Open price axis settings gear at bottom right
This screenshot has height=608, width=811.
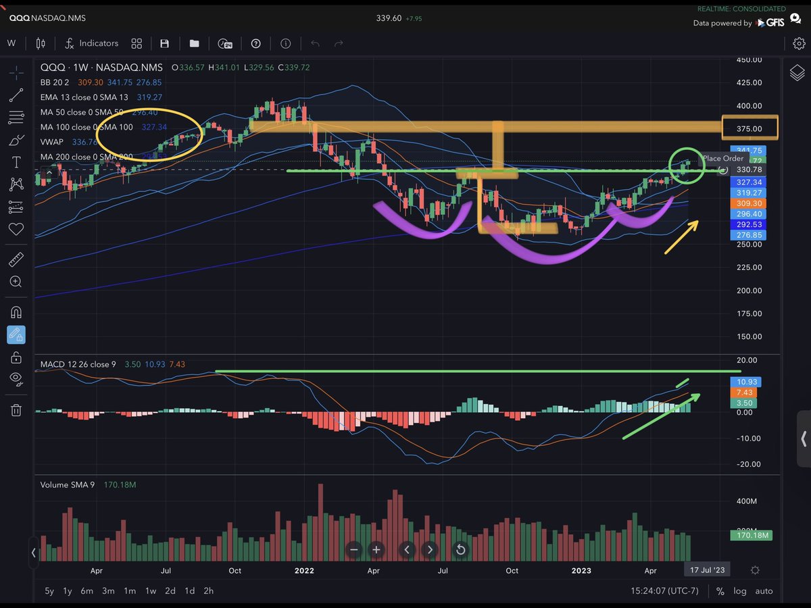tap(755, 570)
